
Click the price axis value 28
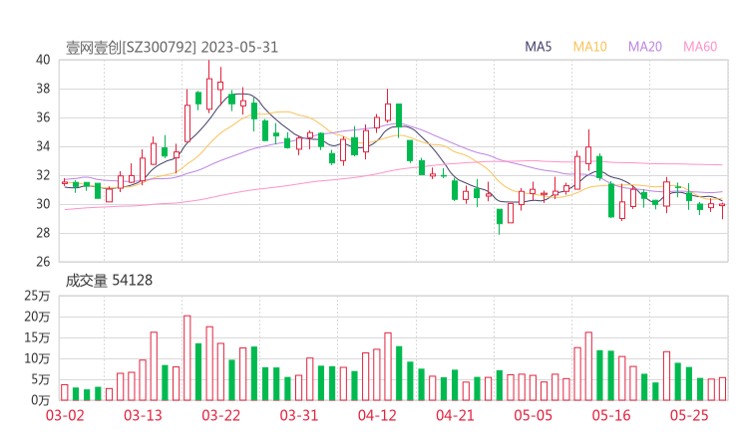click(43, 233)
